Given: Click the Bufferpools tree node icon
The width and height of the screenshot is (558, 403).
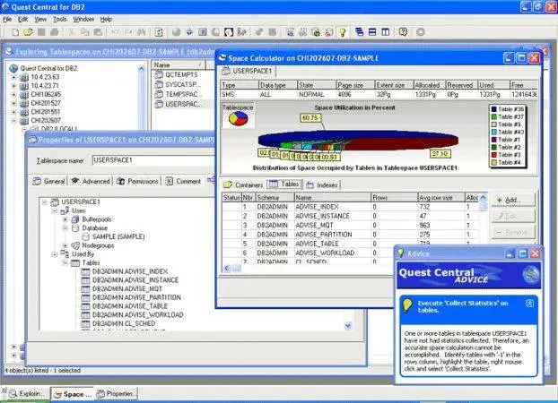Looking at the screenshot, I should click(x=75, y=219).
